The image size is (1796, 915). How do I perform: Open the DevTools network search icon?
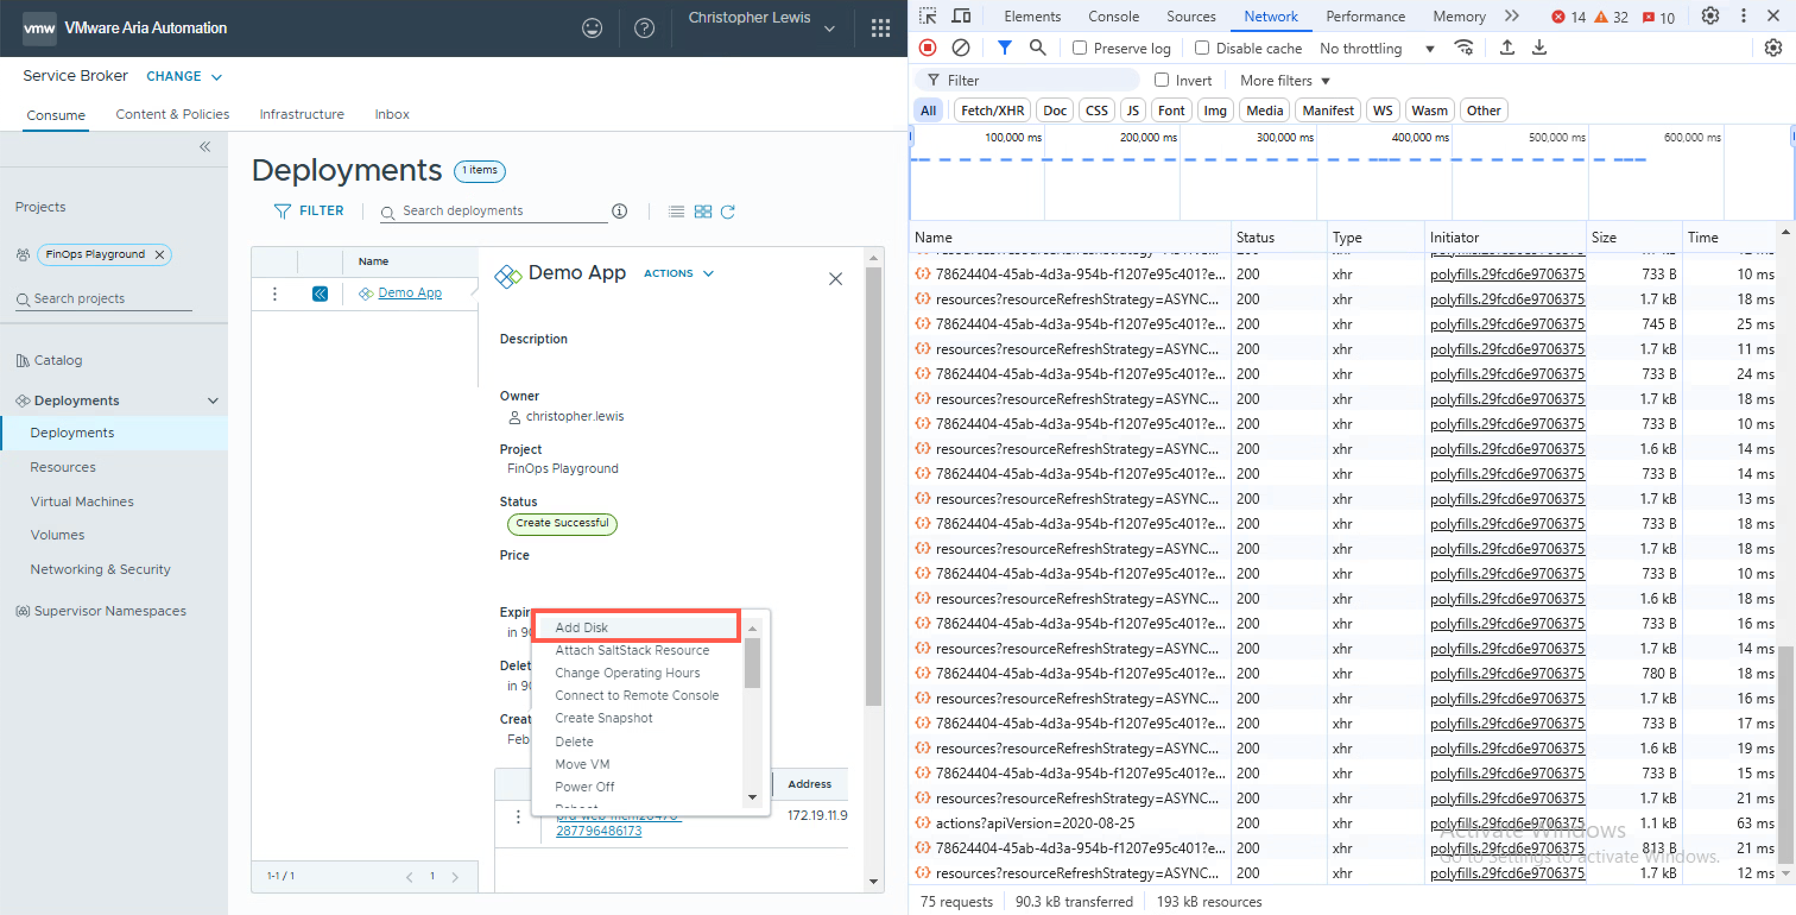(1038, 48)
